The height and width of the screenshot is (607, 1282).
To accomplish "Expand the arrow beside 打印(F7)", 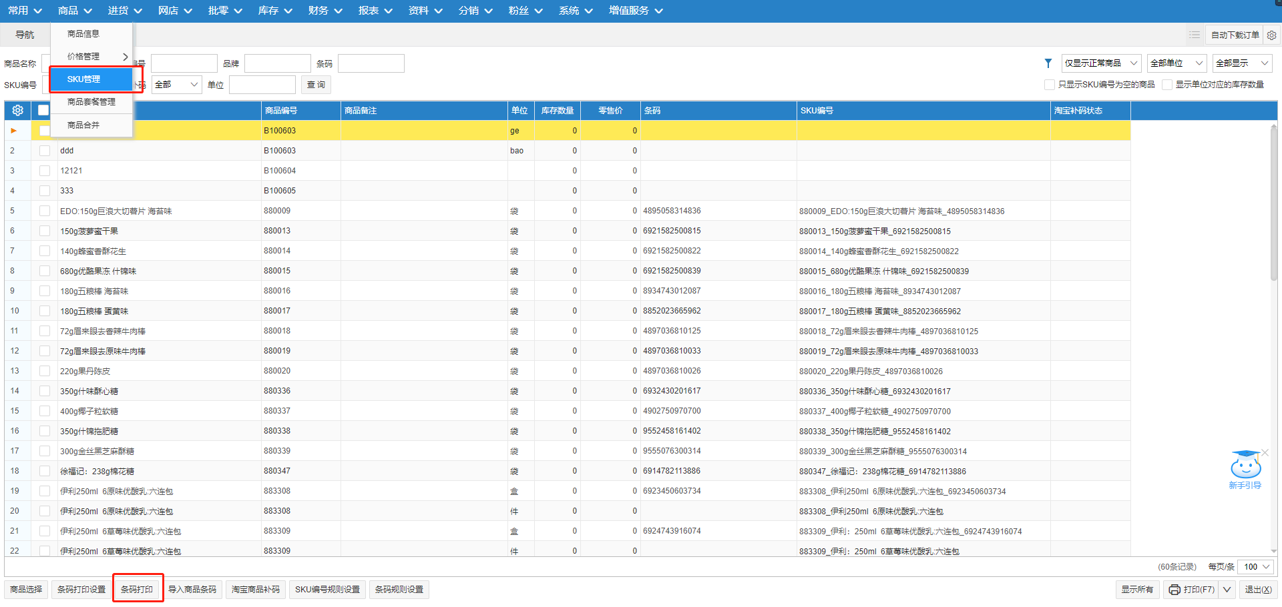I will (x=1227, y=590).
